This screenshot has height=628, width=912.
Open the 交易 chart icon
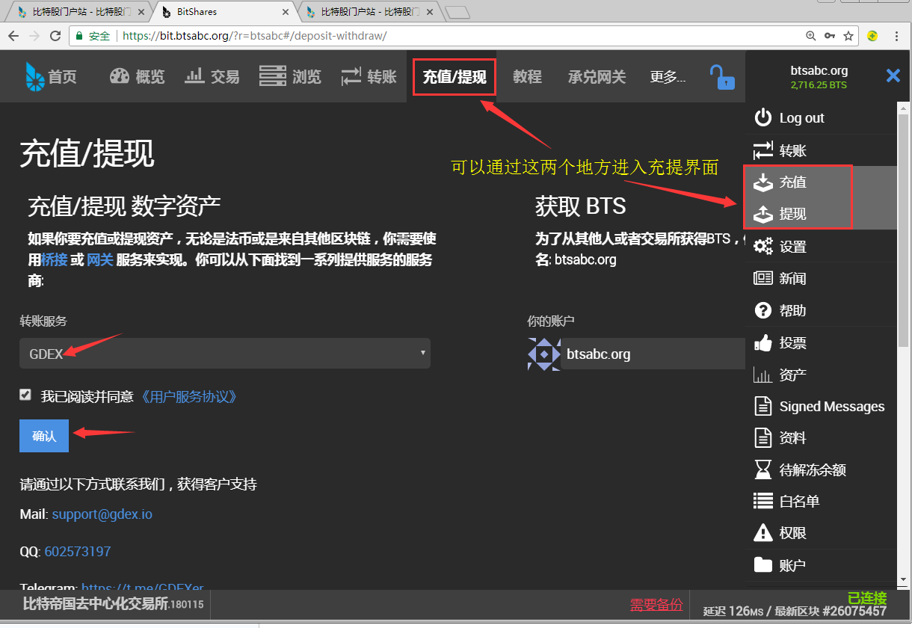pyautogui.click(x=194, y=76)
